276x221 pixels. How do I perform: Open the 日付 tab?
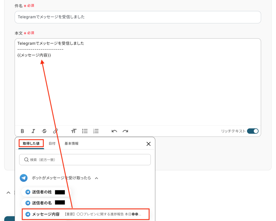click(x=52, y=144)
